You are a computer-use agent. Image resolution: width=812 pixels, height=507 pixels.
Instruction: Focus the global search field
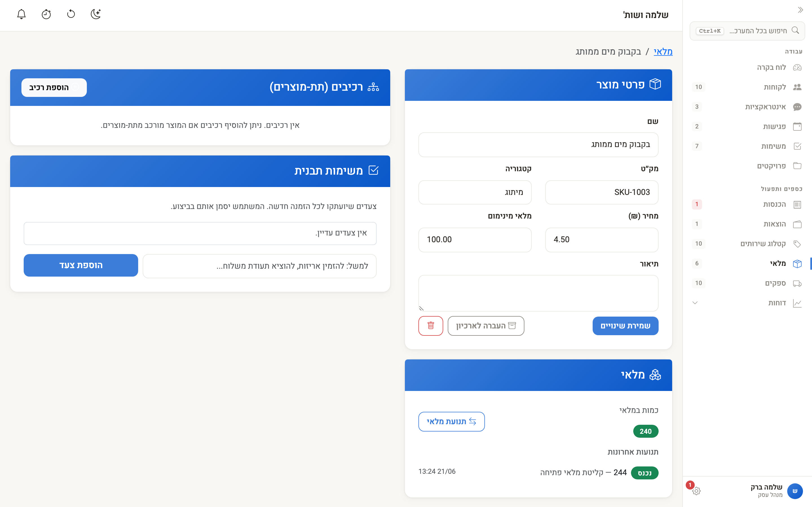click(x=747, y=31)
